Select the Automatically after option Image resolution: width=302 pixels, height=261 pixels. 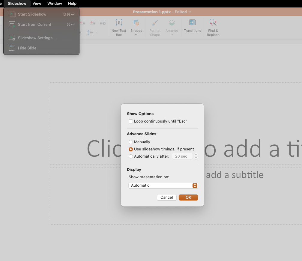tap(131, 156)
